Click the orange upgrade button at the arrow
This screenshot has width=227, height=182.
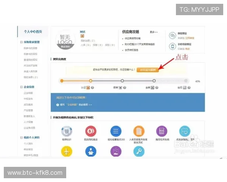click(x=148, y=70)
